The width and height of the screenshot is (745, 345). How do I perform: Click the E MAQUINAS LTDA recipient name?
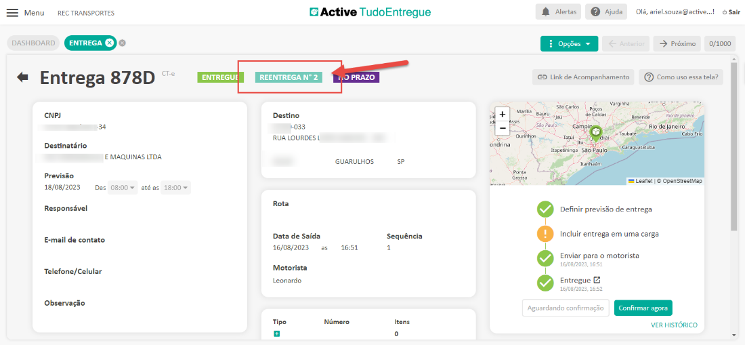coord(133,157)
